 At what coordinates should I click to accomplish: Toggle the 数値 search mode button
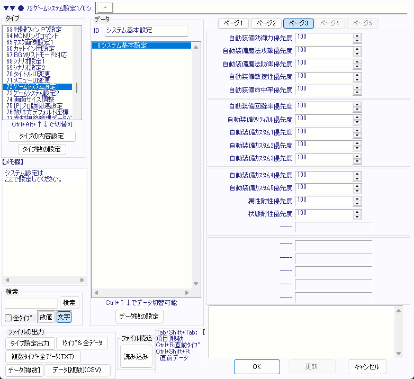pyautogui.click(x=46, y=317)
